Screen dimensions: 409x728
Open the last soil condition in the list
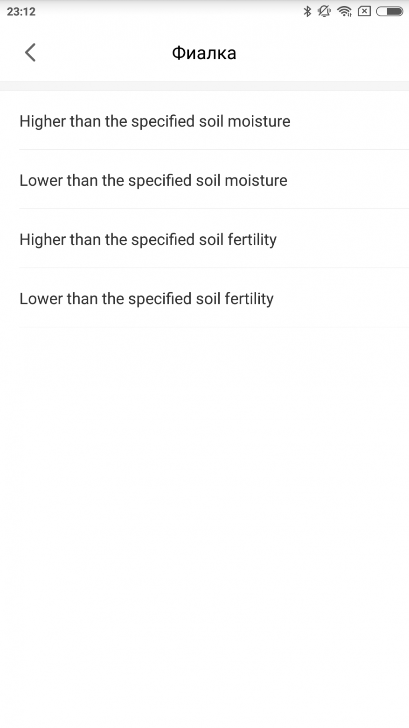tap(146, 299)
